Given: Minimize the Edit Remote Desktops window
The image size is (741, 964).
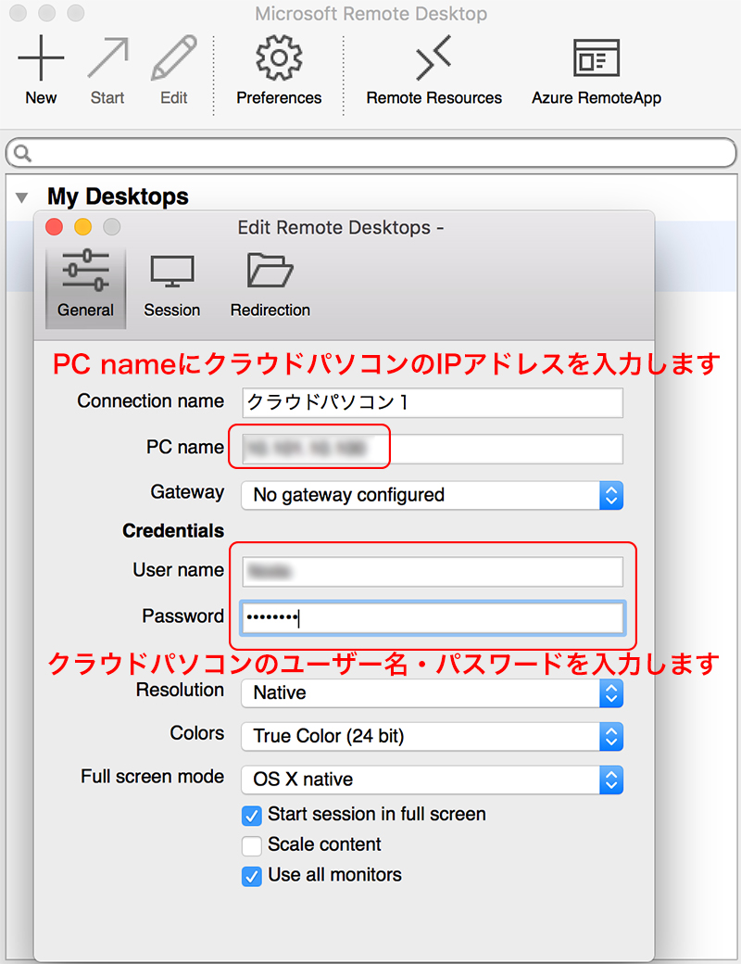Looking at the screenshot, I should click(83, 227).
